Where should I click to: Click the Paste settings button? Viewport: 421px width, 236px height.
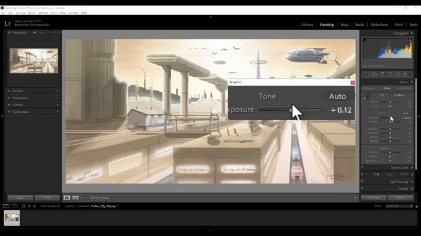(x=47, y=198)
